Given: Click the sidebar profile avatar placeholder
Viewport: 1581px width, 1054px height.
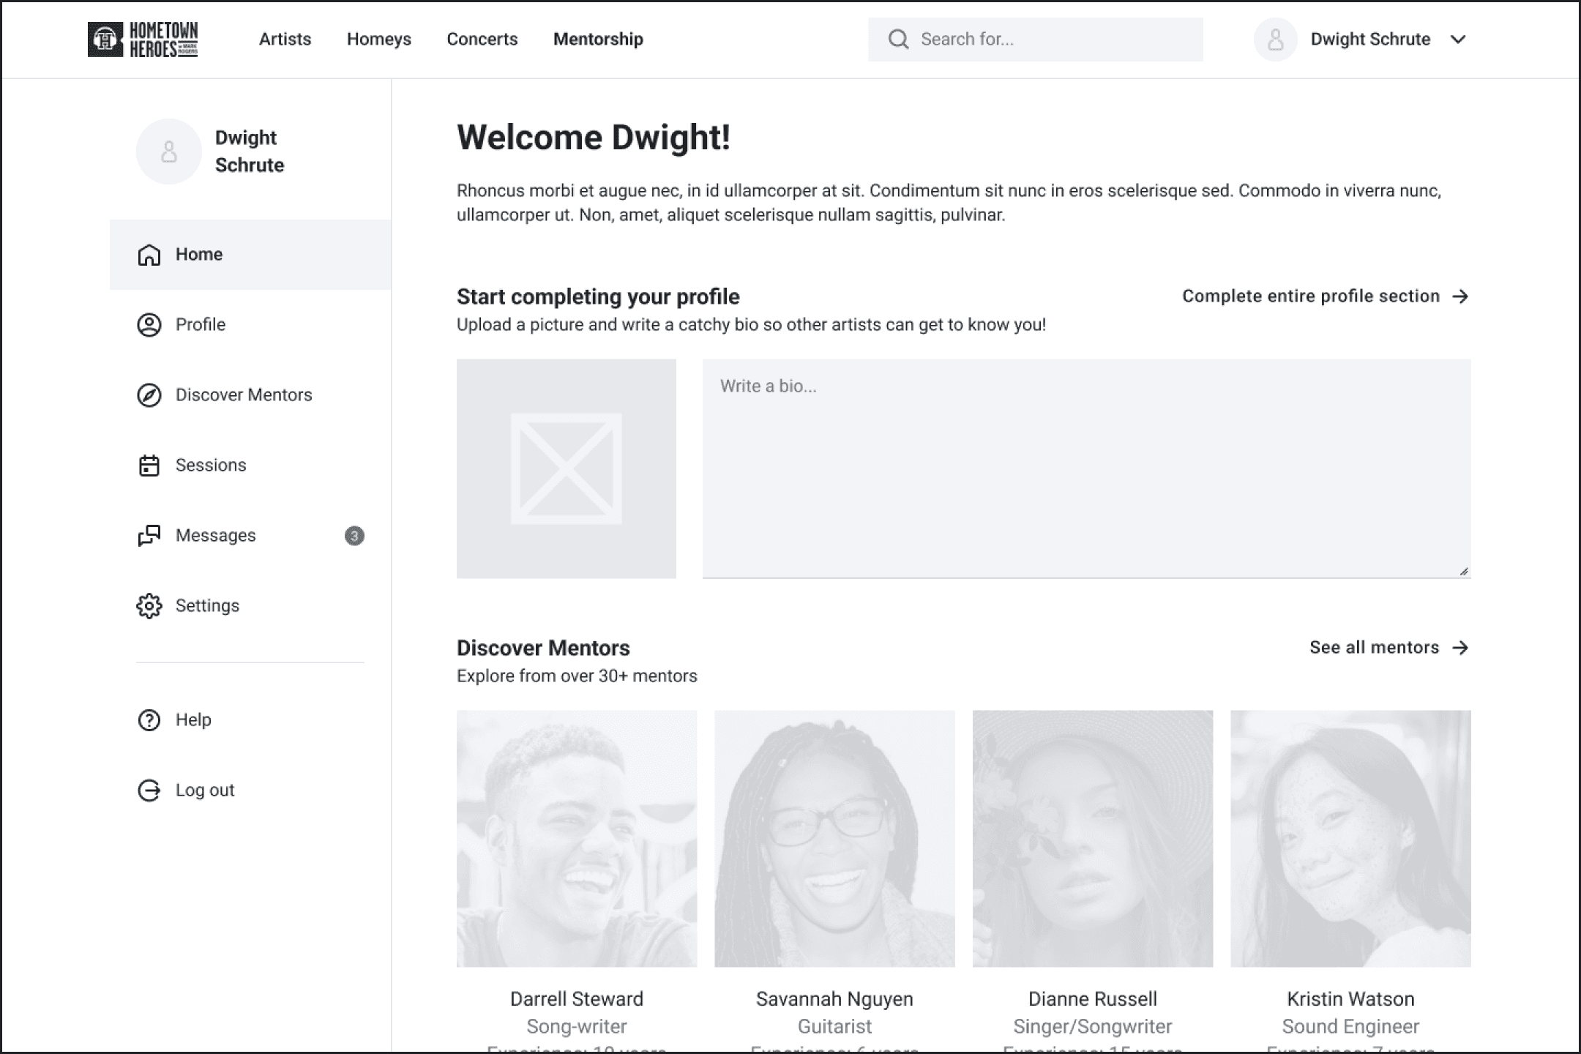Looking at the screenshot, I should (x=169, y=152).
